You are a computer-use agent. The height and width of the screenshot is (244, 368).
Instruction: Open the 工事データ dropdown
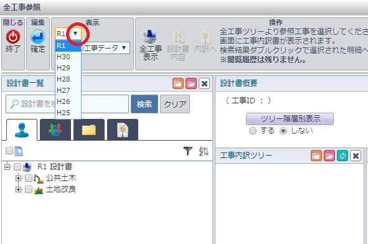coord(124,48)
